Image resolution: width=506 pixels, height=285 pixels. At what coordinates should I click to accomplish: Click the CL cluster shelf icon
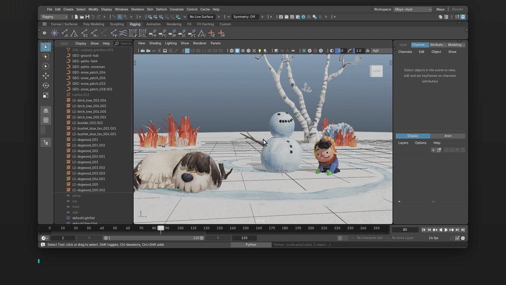[x=143, y=33]
